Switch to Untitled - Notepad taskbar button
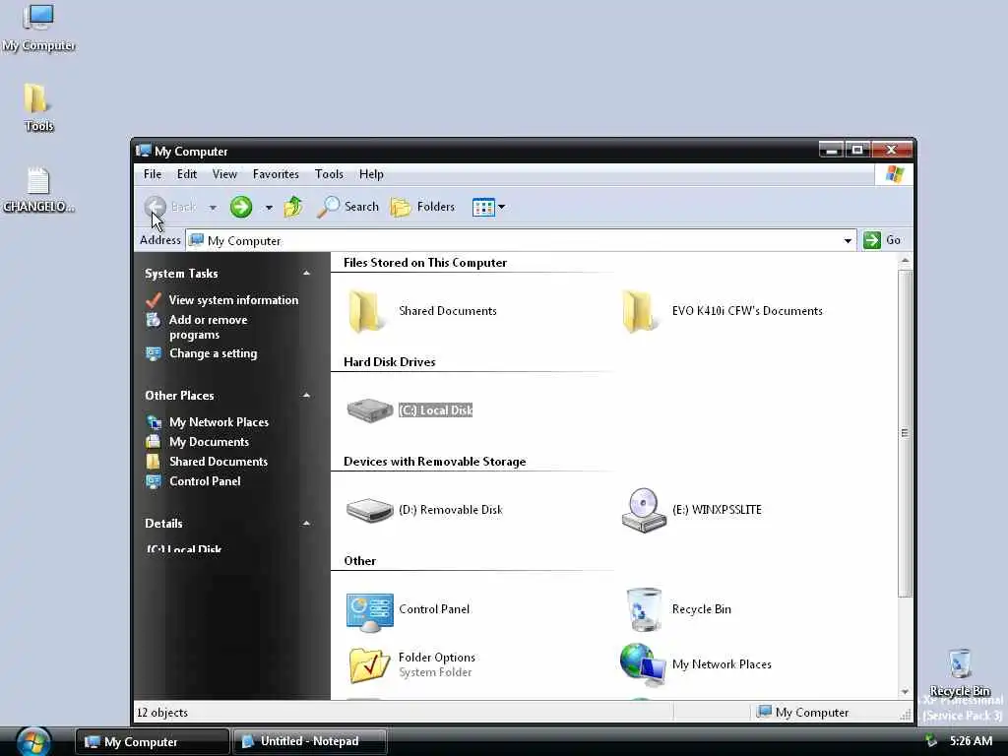The width and height of the screenshot is (1008, 756). pyautogui.click(x=309, y=741)
